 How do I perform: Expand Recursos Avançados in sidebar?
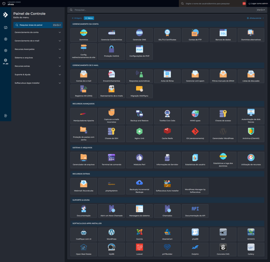(38, 49)
